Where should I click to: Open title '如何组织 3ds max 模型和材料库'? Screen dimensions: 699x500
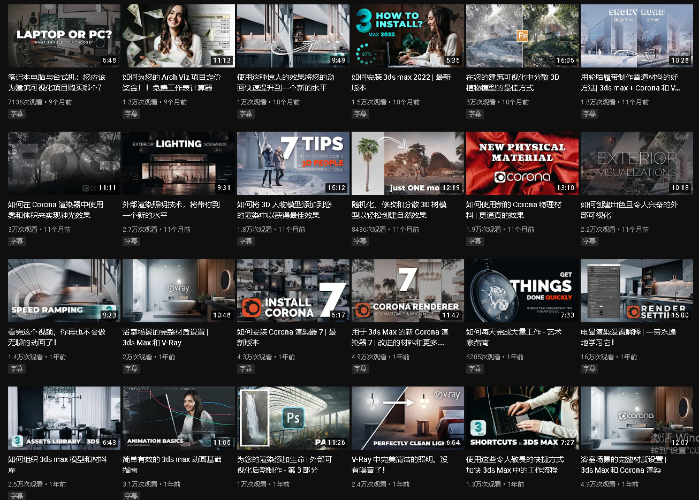(x=58, y=465)
